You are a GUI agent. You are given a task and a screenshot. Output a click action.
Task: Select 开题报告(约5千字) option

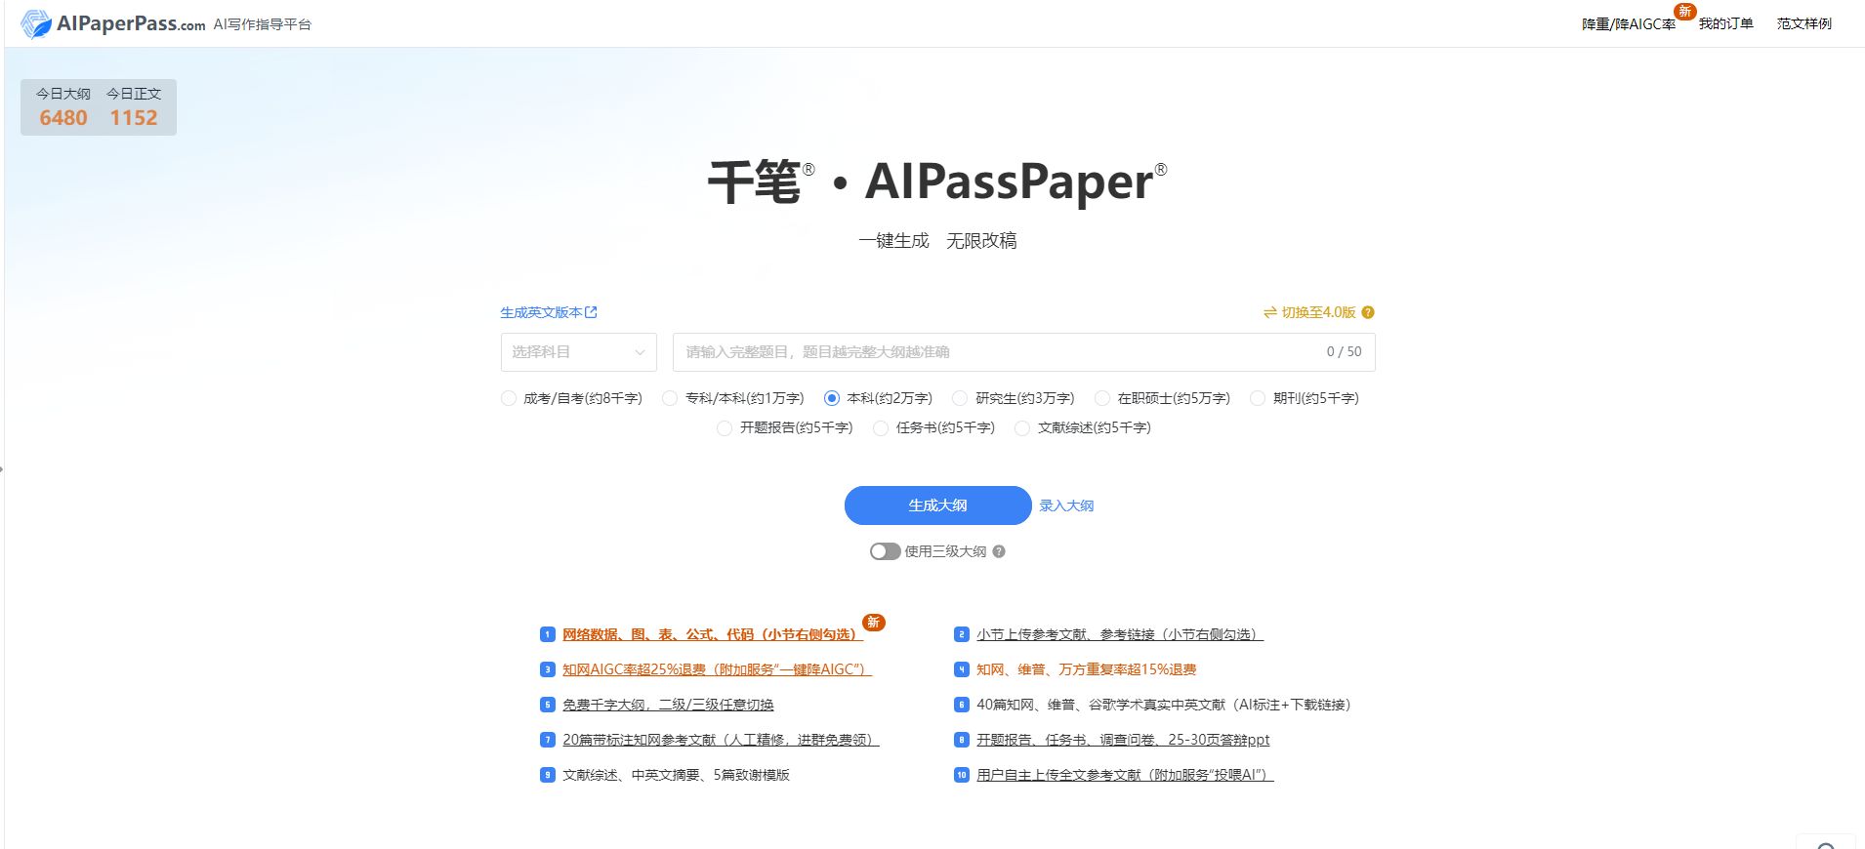785,427
